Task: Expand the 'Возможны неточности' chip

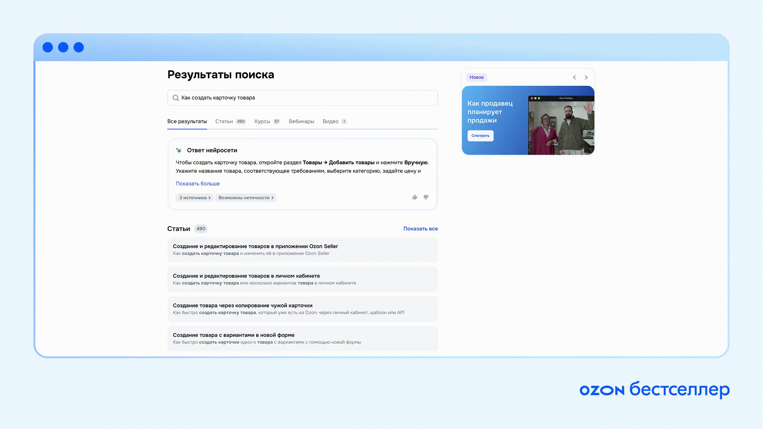Action: tap(246, 198)
